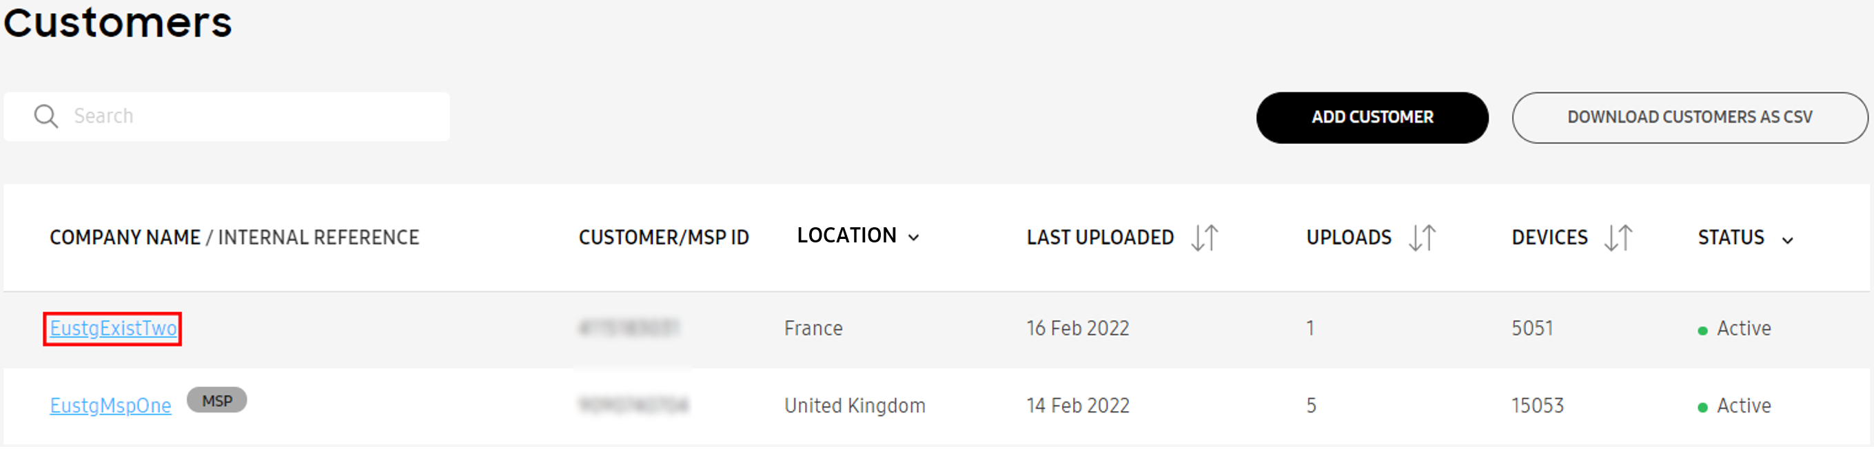
Task: Click the search magnifier icon
Action: point(45,116)
